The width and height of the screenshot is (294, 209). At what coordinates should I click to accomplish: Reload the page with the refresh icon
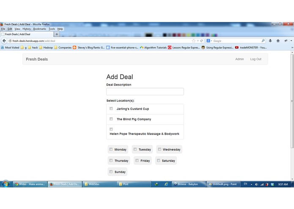(201, 41)
